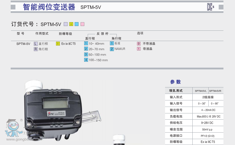Click the yellow 'i' square in the order code

point(71,24)
